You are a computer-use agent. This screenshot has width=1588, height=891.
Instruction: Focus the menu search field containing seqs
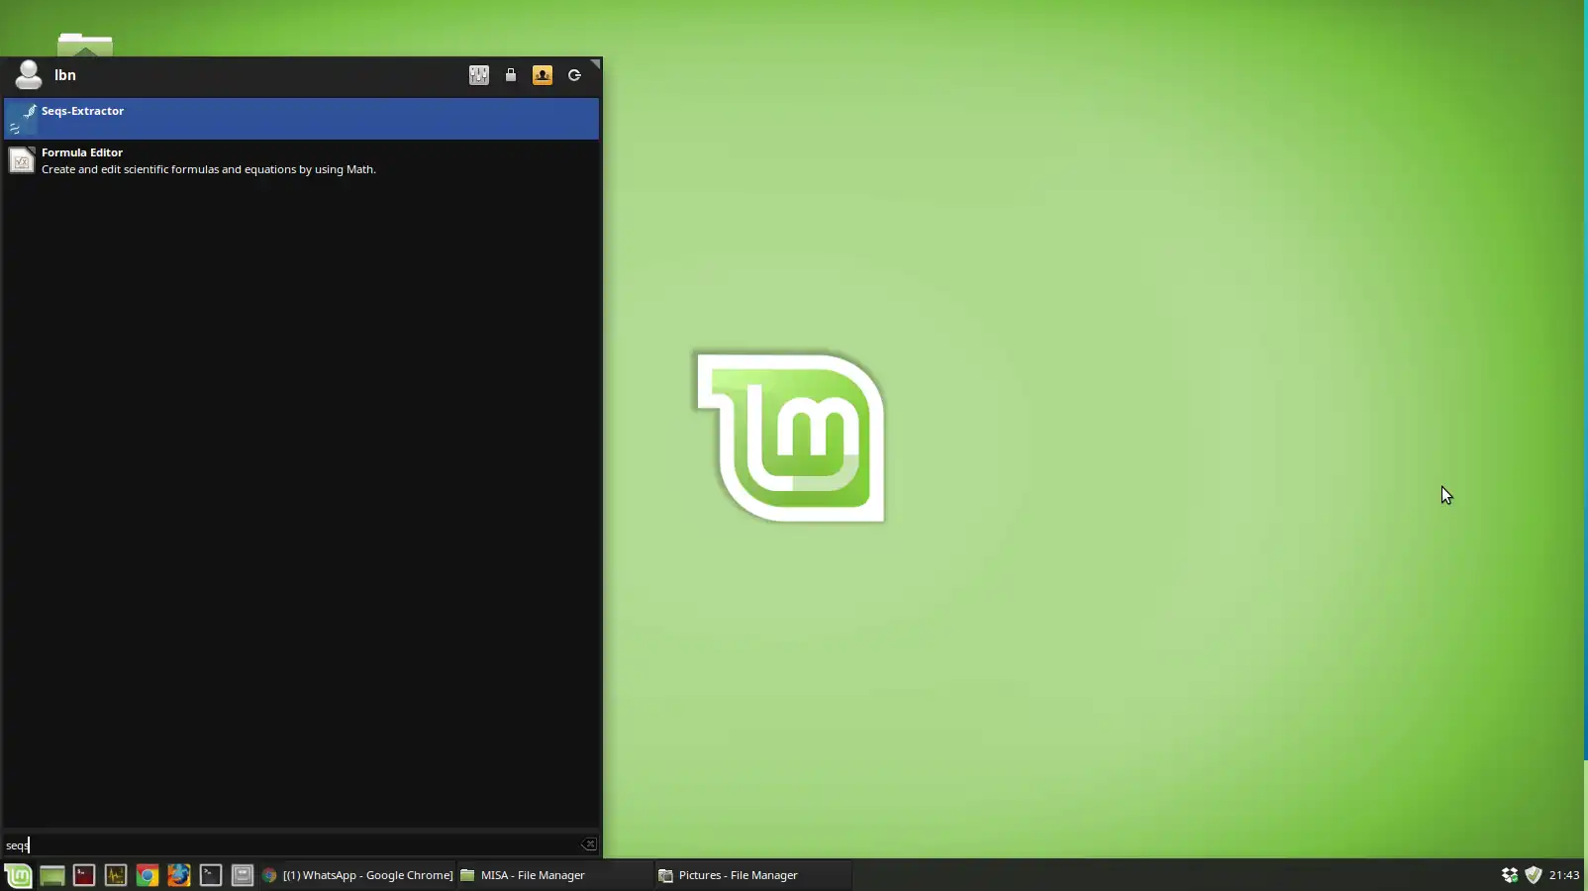(x=292, y=844)
